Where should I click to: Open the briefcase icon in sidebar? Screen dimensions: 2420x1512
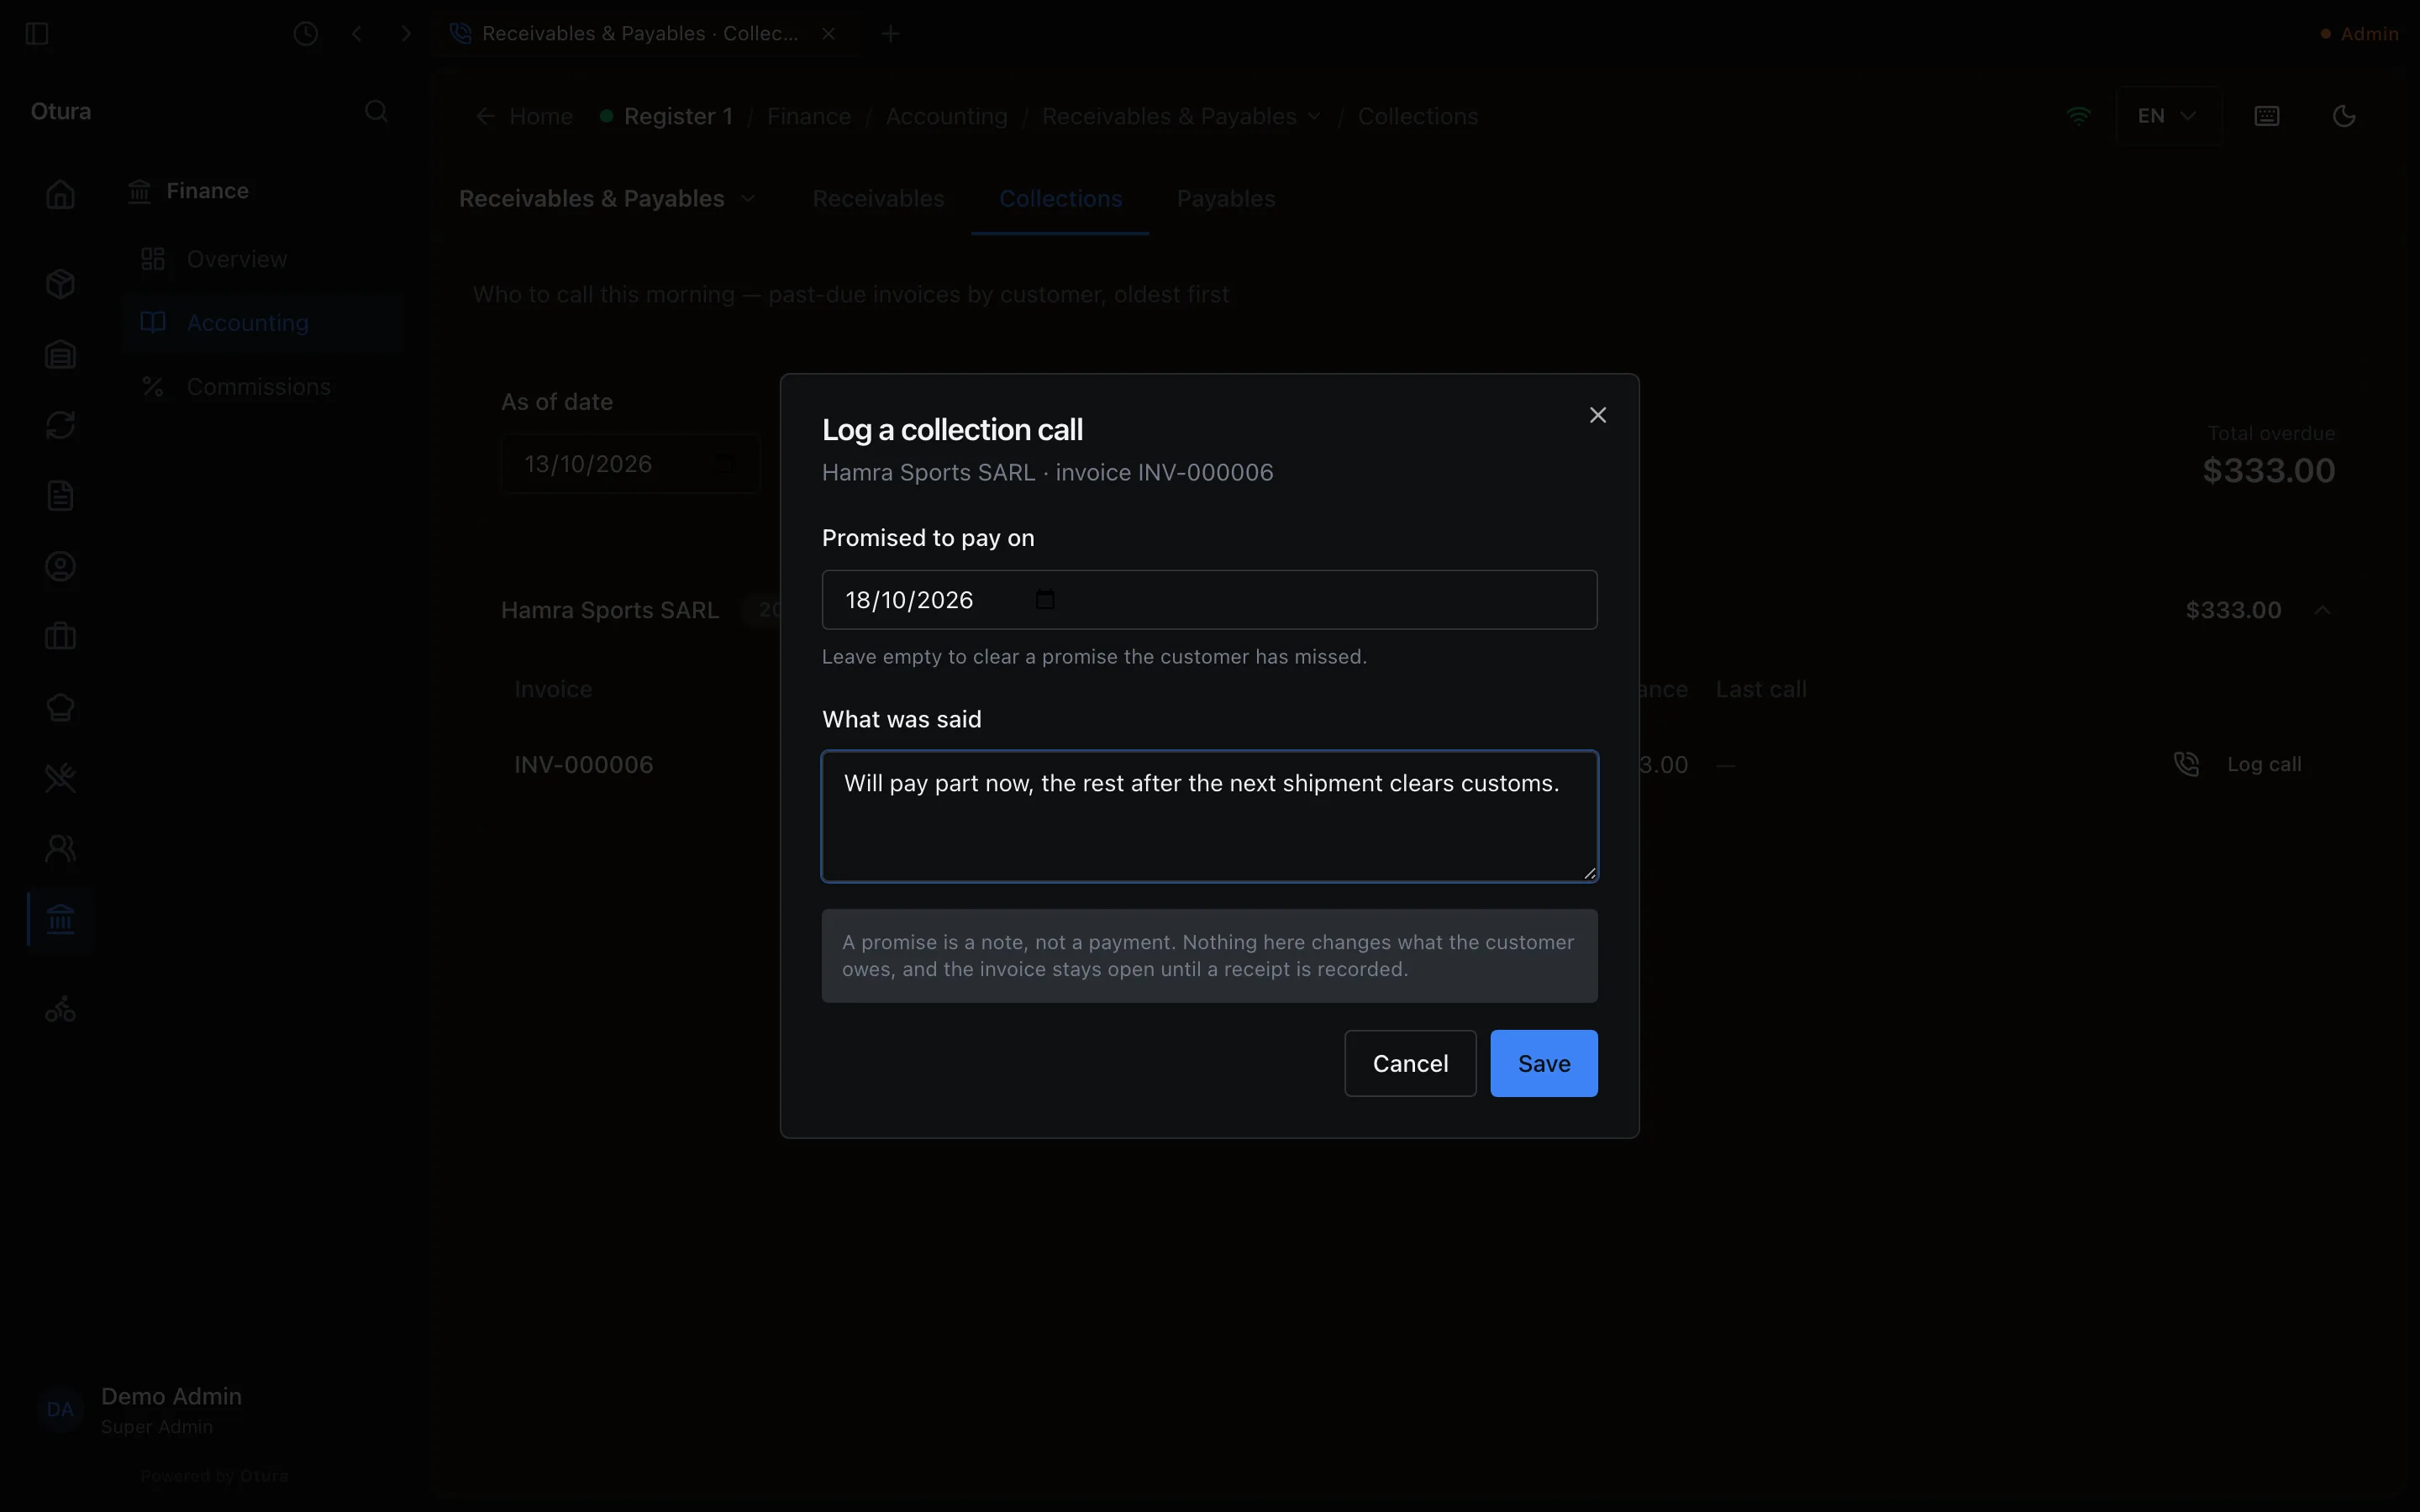click(60, 637)
